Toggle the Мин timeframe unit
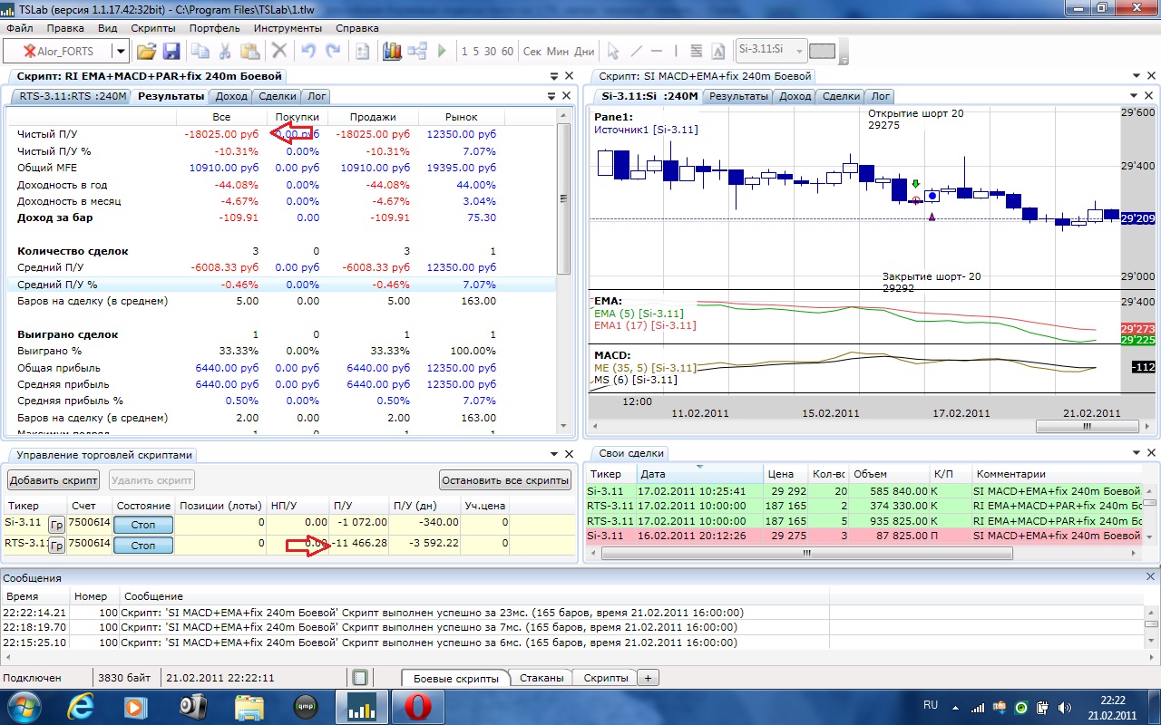The width and height of the screenshot is (1161, 725). tap(558, 52)
